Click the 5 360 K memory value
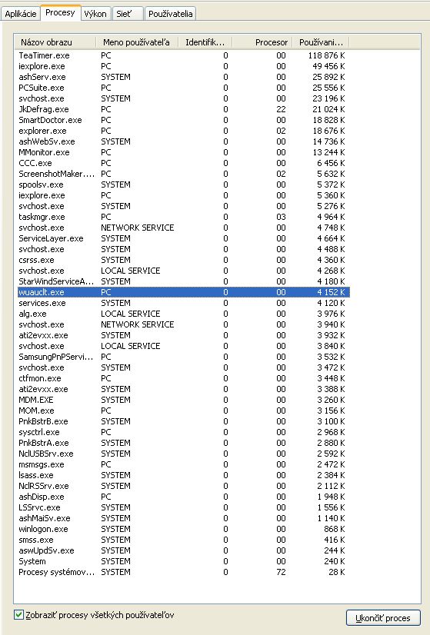 [x=331, y=195]
